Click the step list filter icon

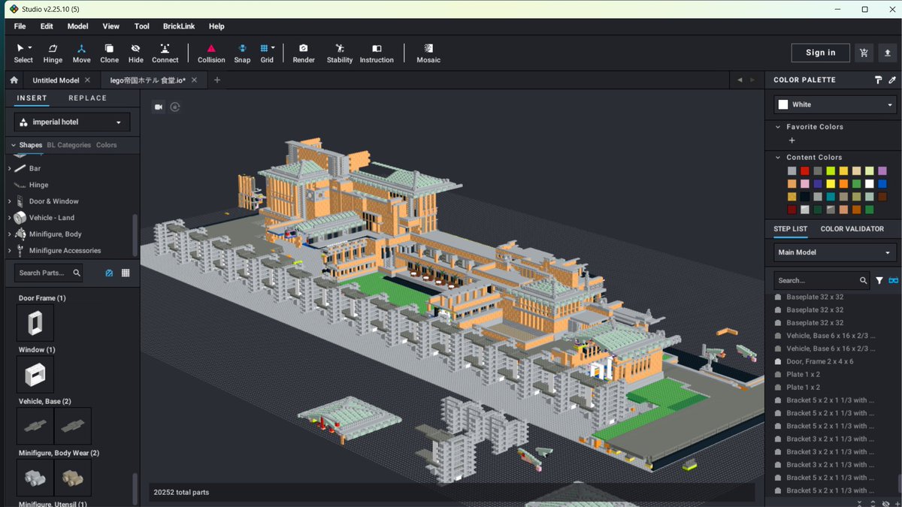tap(879, 280)
